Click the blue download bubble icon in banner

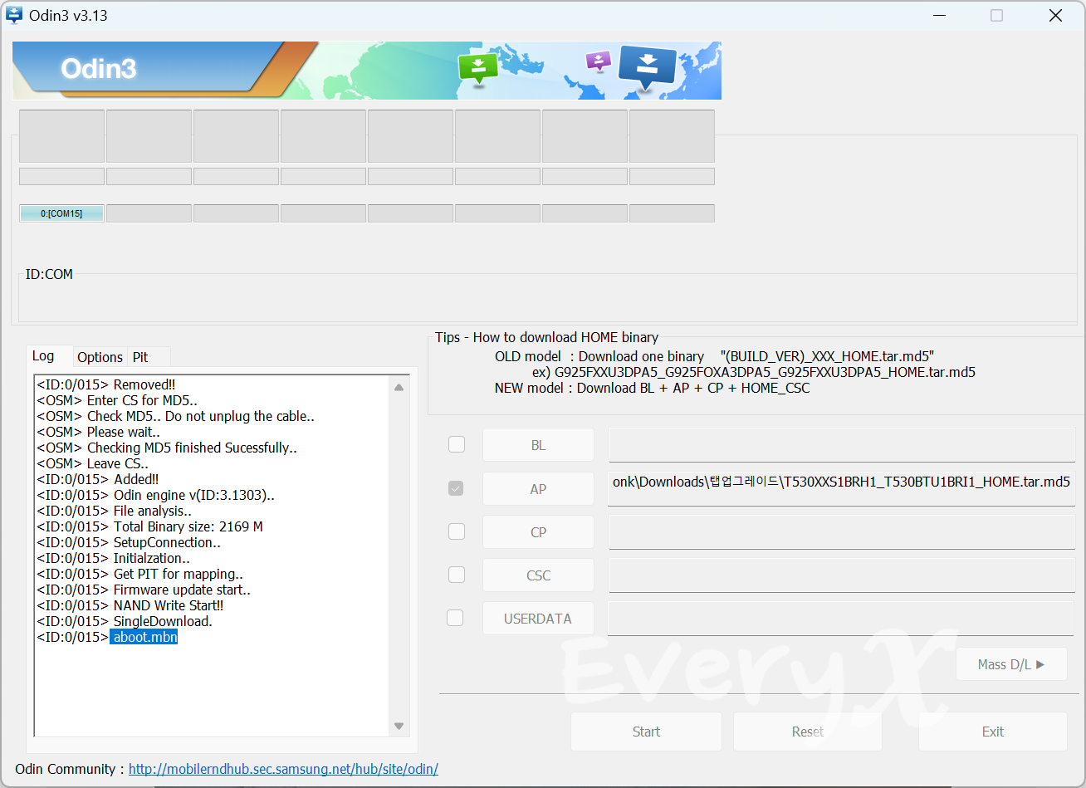click(648, 68)
